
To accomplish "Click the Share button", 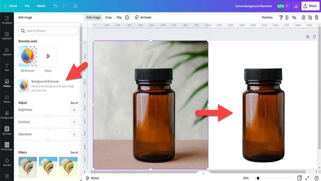I will [310, 5].
